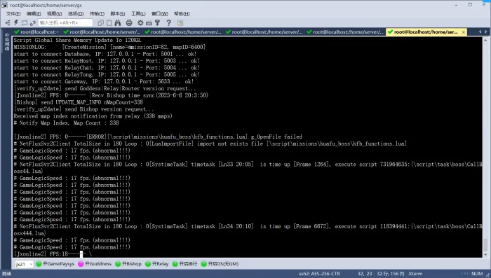Click the 开Relay button
The width and height of the screenshot is (491, 278).
click(157, 264)
